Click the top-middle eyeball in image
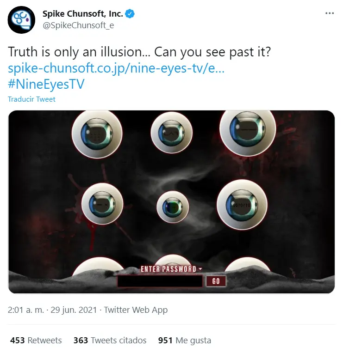This screenshot has height=353, width=343. [172, 133]
